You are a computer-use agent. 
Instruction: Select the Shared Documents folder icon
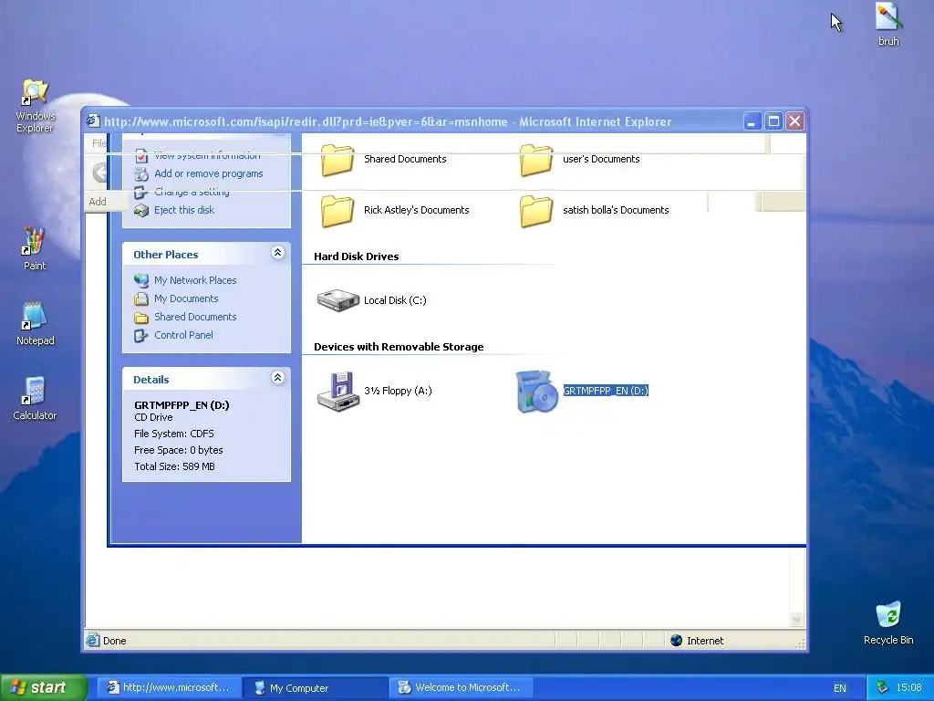tap(337, 160)
